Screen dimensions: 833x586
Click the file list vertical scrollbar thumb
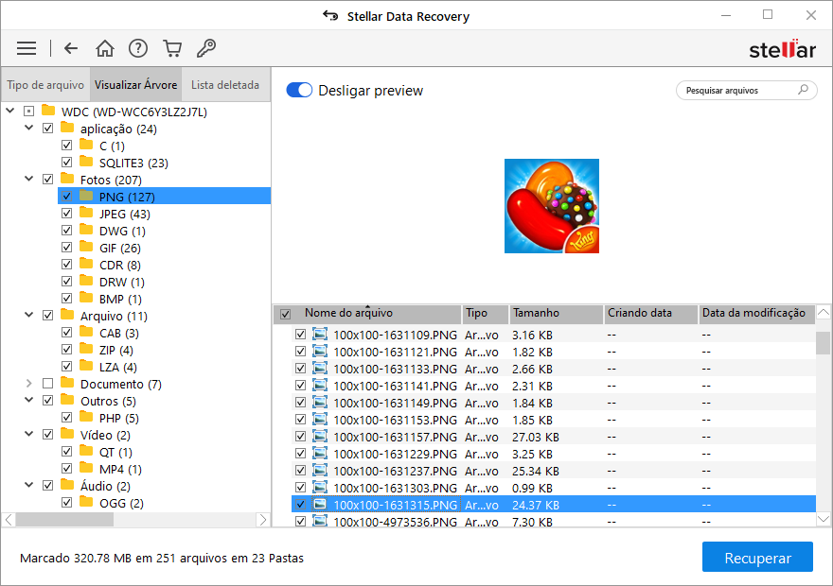[823, 342]
